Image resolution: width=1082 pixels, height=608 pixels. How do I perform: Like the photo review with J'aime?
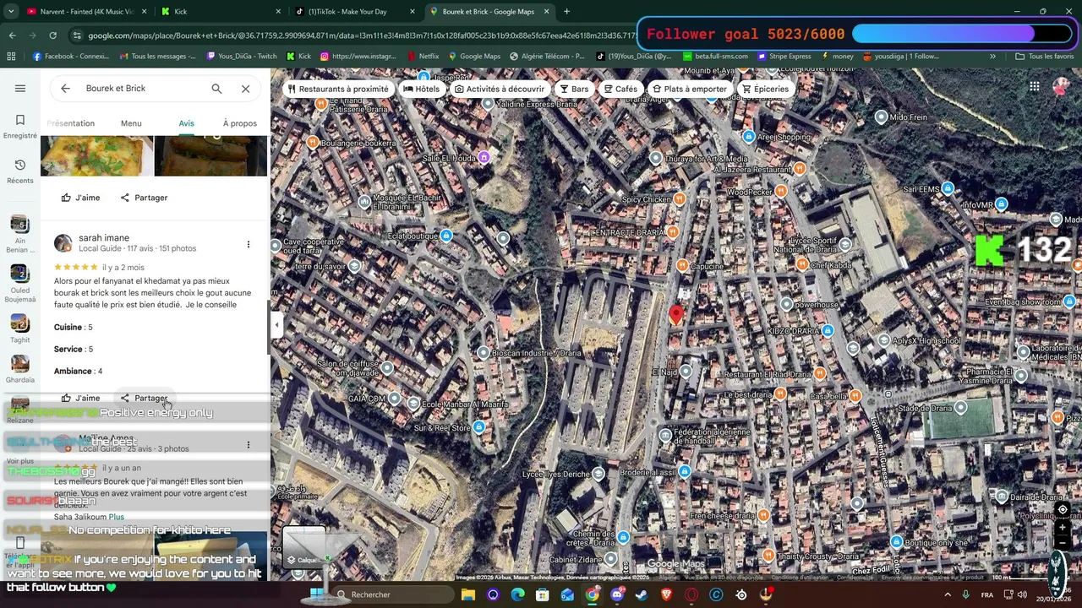point(80,198)
